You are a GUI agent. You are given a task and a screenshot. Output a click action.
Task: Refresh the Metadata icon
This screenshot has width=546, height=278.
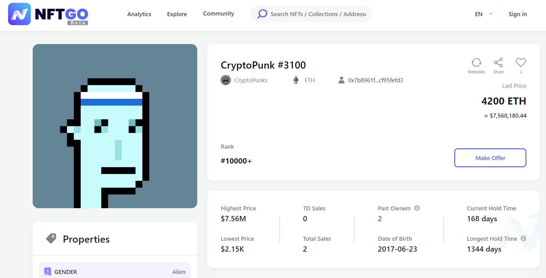click(x=476, y=63)
